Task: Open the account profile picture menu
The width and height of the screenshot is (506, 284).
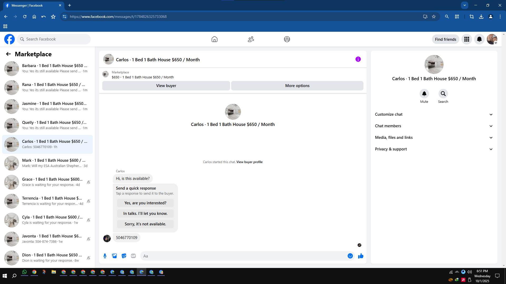Action: pos(492,39)
